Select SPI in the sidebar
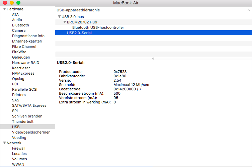 (15, 111)
